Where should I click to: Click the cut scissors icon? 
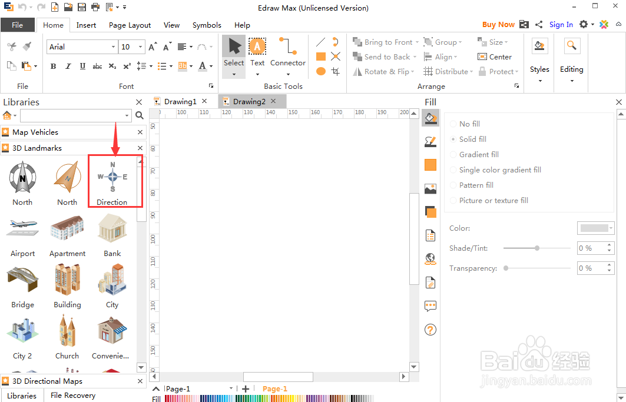click(12, 46)
